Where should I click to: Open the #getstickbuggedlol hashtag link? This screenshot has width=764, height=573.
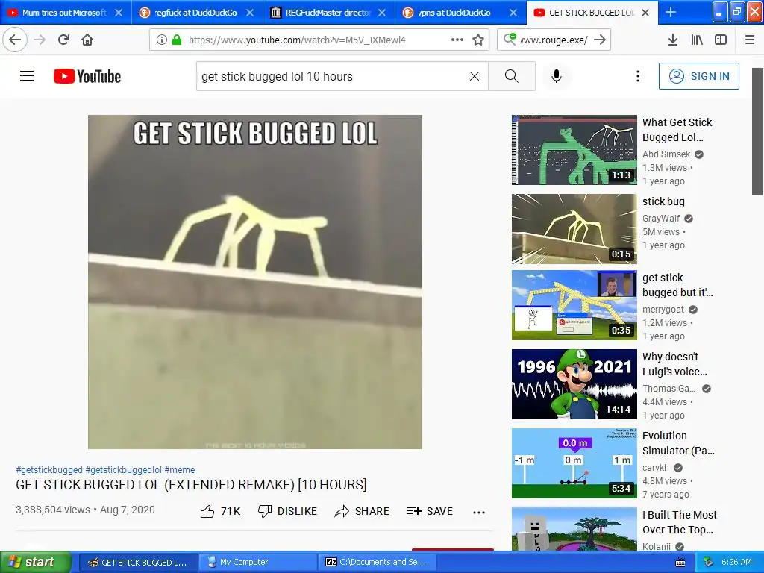click(x=123, y=470)
